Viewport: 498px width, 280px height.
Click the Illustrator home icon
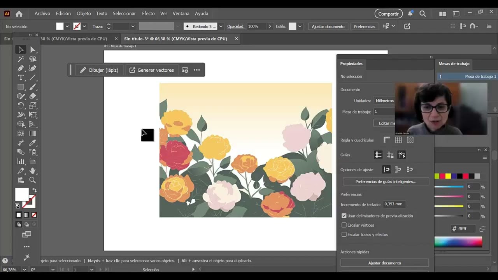tap(19, 14)
